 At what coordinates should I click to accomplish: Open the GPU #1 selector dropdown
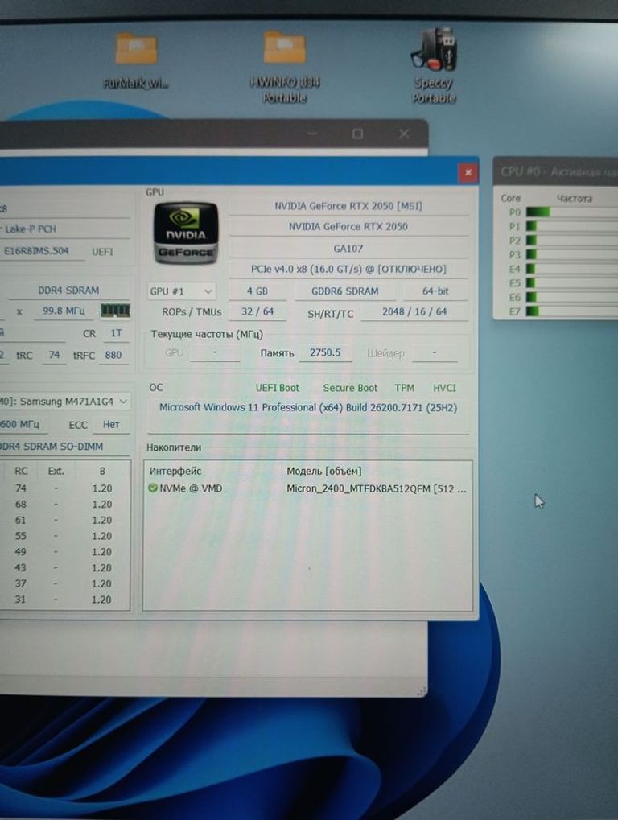click(x=181, y=291)
